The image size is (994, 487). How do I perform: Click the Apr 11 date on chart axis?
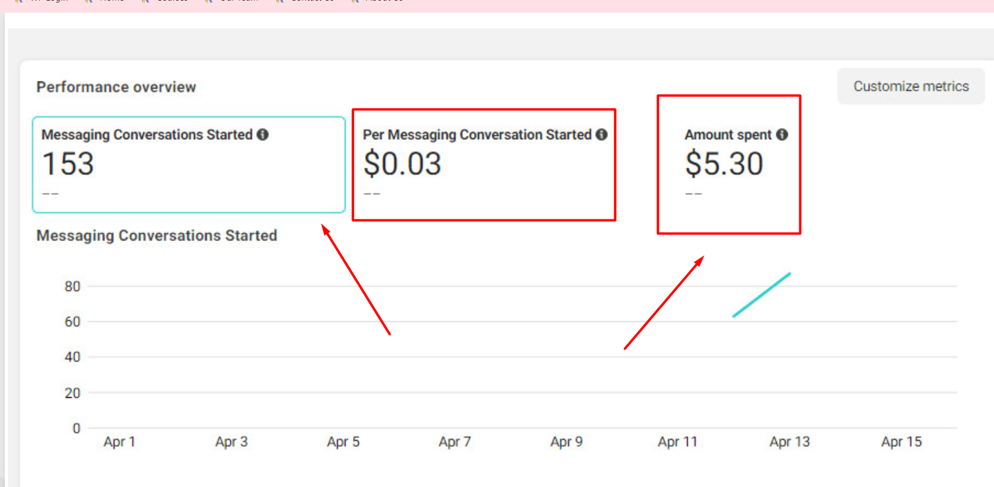point(677,442)
